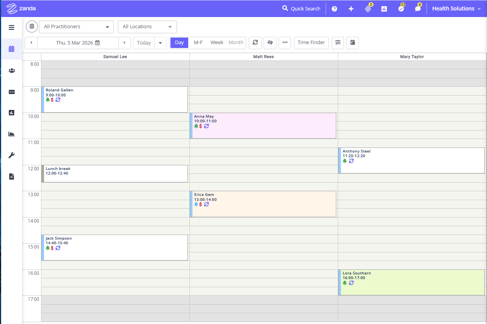Open the tasks checkmark icon with badge 33
Screen dimensions: 487x324
click(401, 9)
